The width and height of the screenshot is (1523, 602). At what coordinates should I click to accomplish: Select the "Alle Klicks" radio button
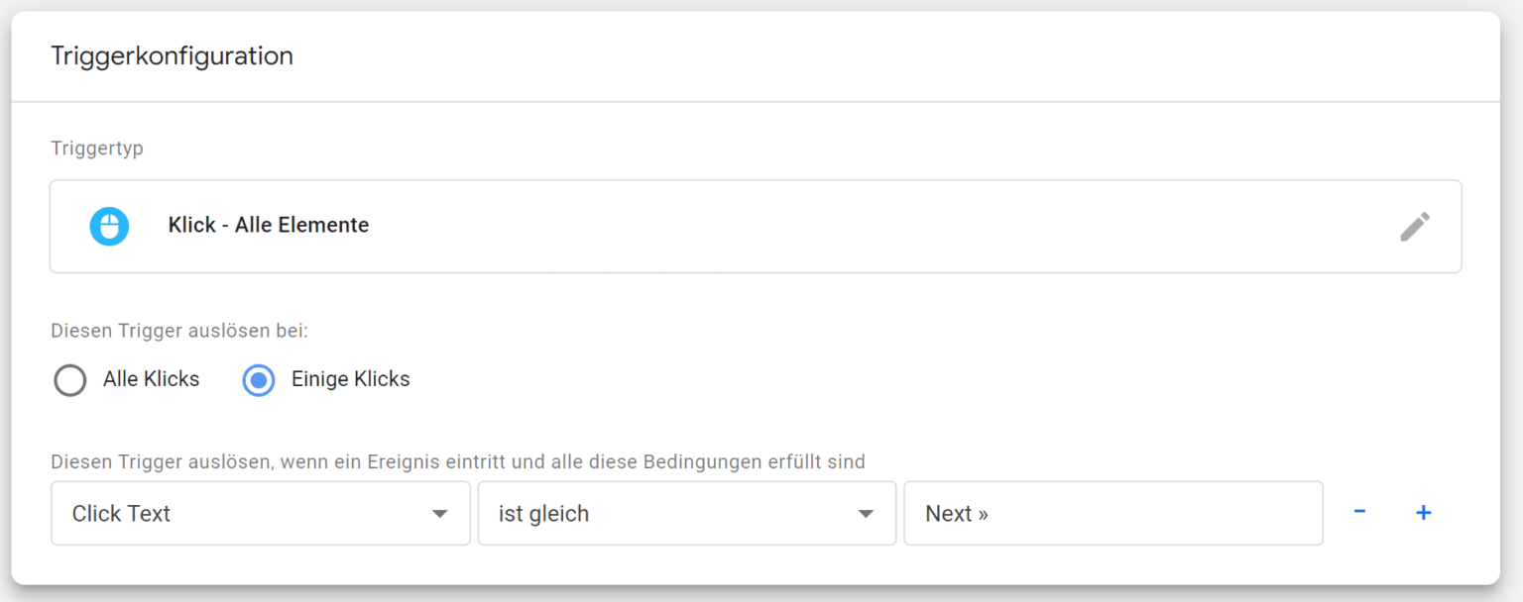70,380
